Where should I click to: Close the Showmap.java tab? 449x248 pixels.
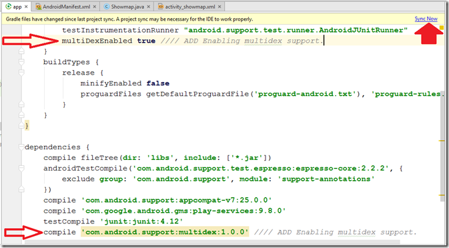coord(148,7)
